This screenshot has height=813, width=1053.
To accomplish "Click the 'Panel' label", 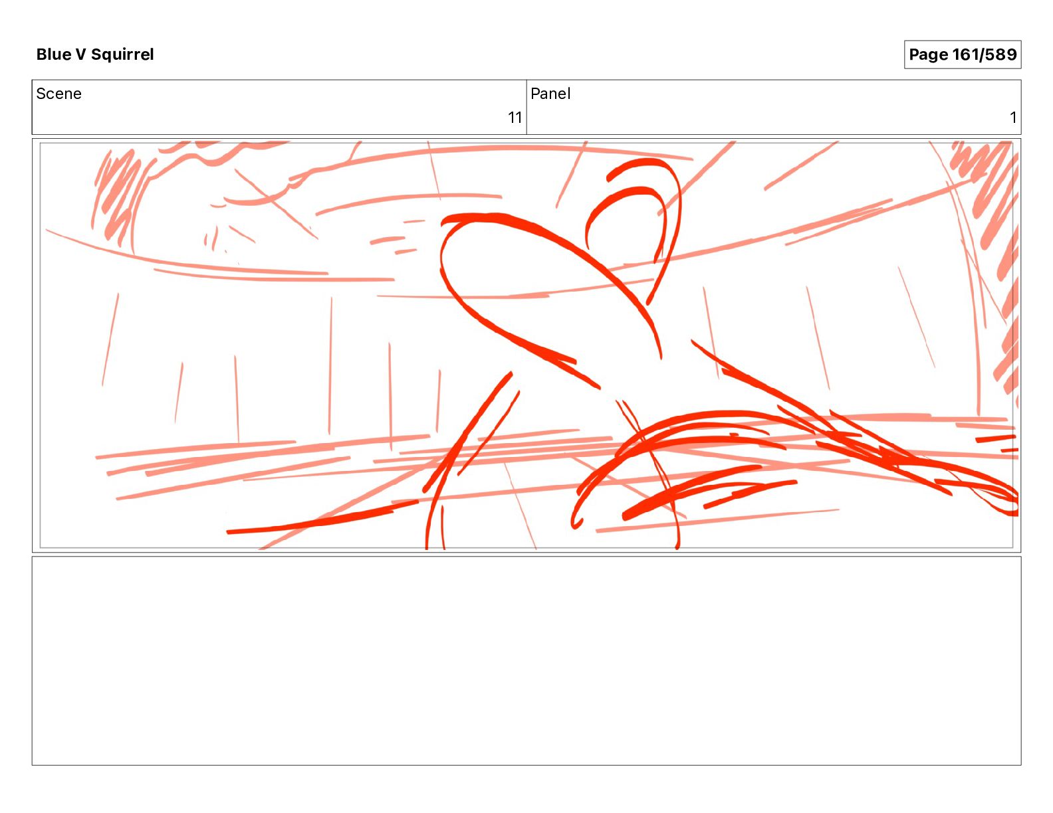I will 550,94.
